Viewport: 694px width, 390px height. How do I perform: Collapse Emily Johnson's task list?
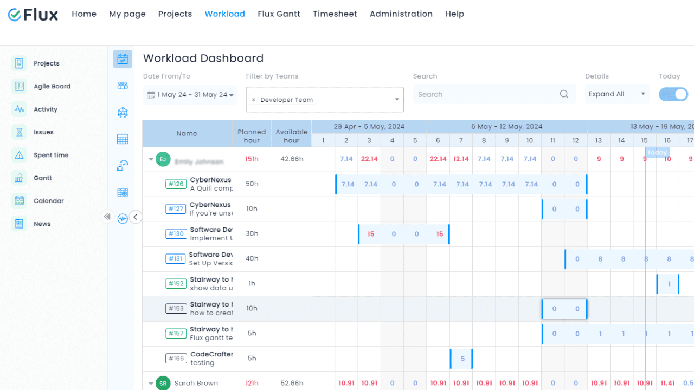(151, 159)
